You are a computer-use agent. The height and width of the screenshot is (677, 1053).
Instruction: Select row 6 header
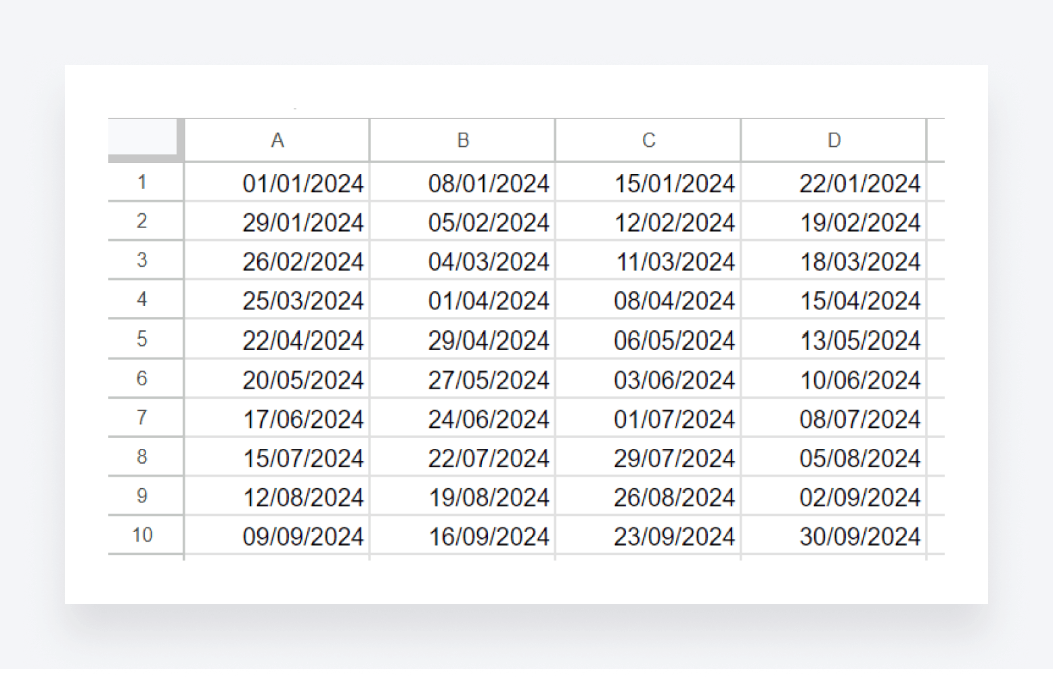click(145, 378)
